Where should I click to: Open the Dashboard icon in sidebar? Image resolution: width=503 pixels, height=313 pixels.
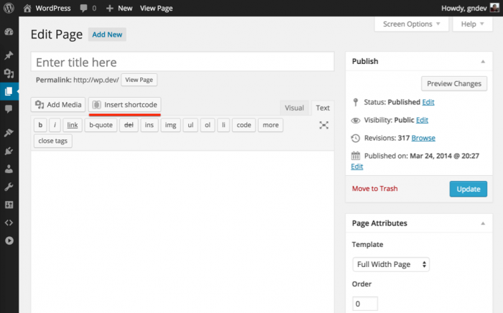9,32
